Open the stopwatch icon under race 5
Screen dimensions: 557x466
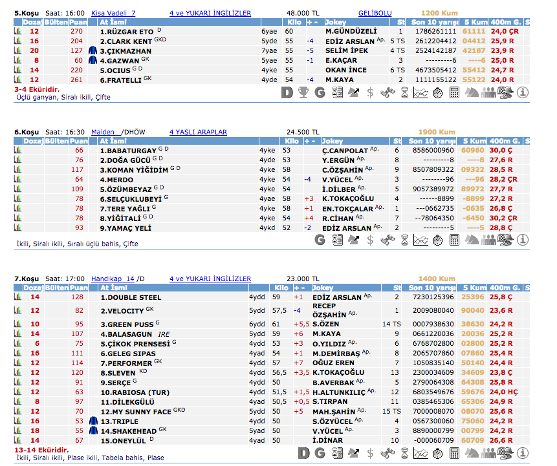[x=437, y=92]
